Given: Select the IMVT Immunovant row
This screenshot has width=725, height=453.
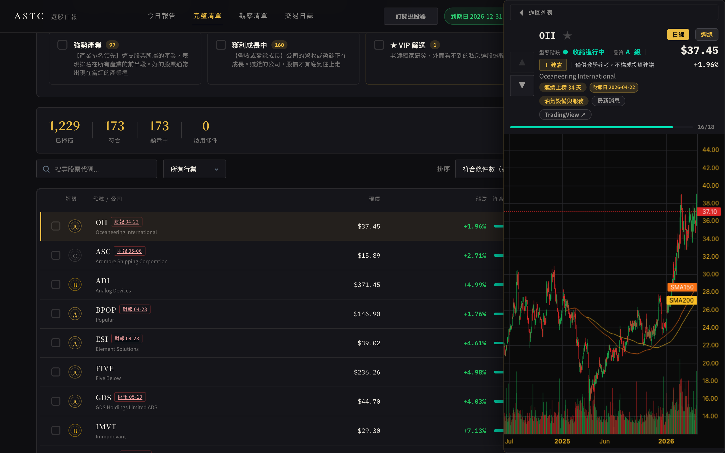Looking at the screenshot, I should pyautogui.click(x=272, y=431).
